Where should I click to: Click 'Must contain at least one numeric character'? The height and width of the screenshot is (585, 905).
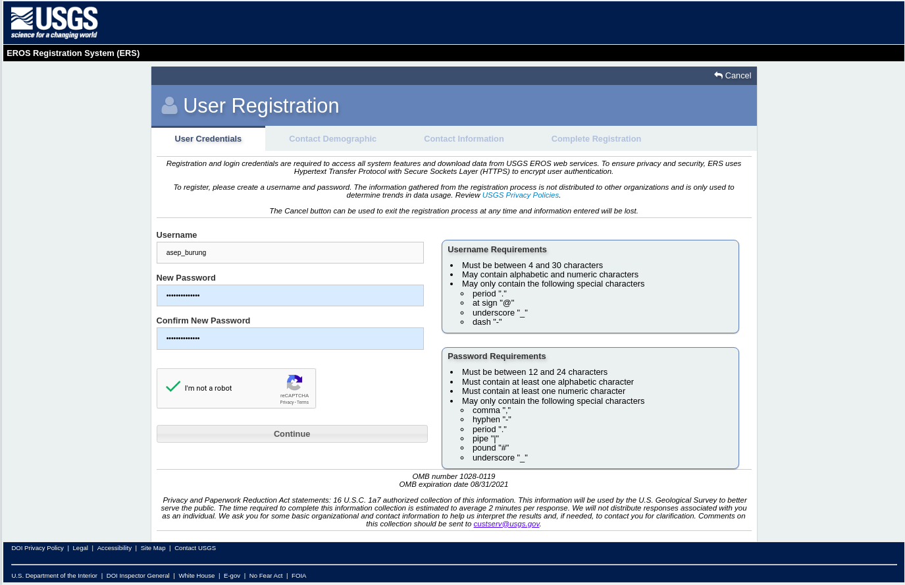[x=544, y=391]
